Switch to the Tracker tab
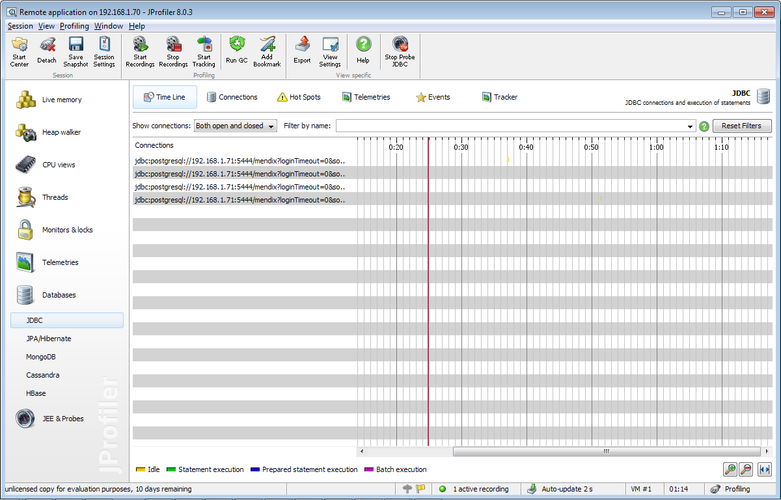 tap(500, 97)
